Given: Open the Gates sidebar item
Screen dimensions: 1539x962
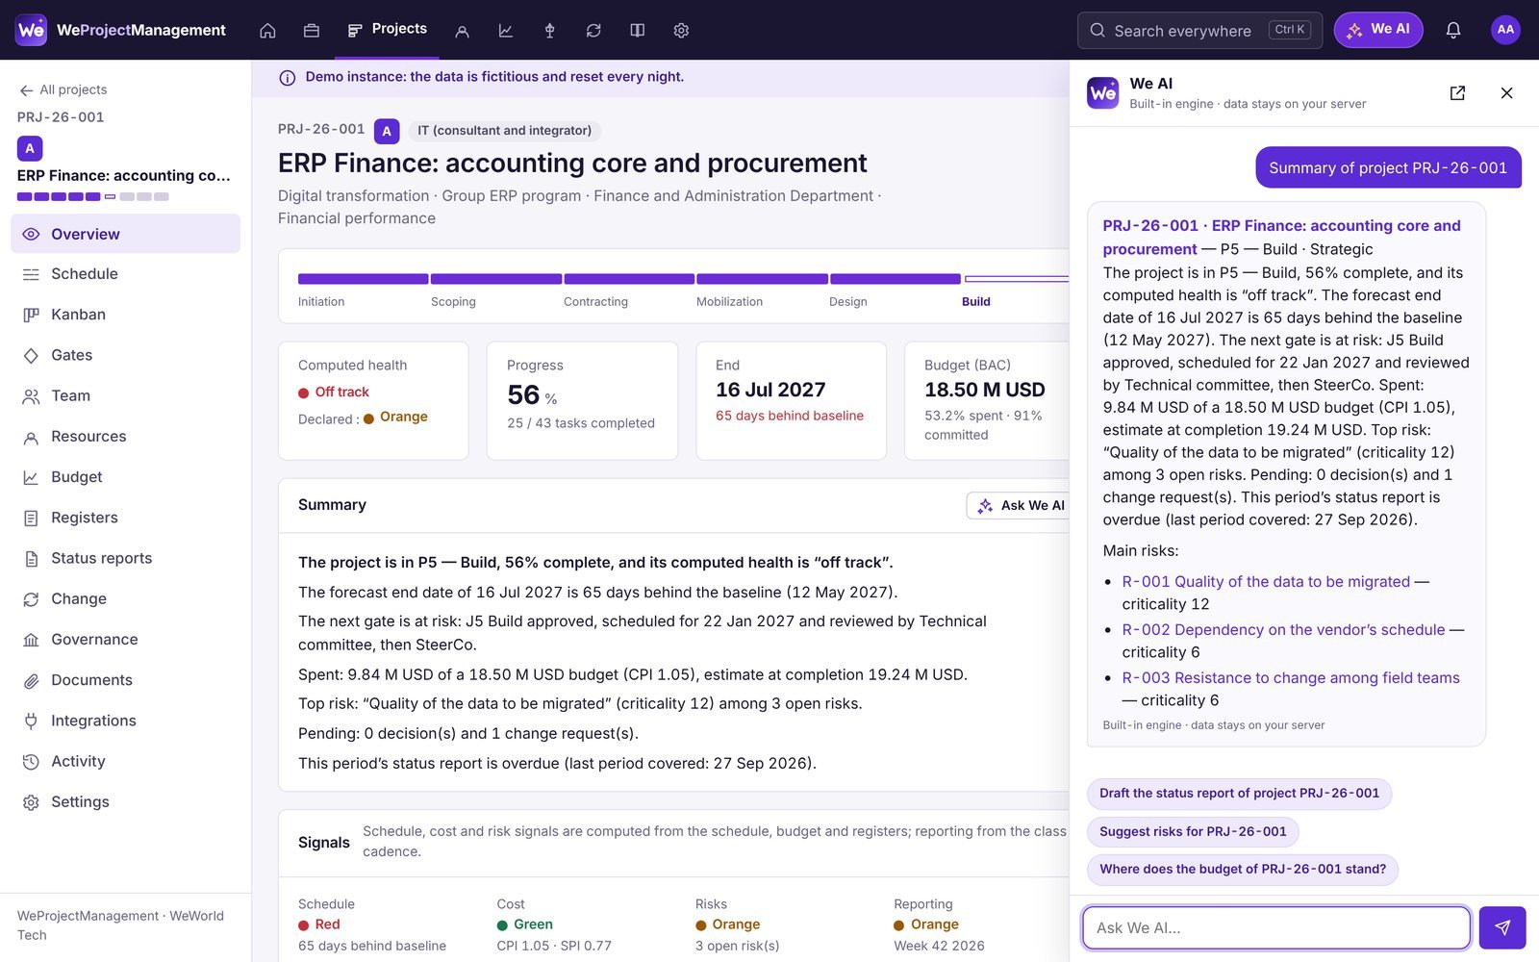Looking at the screenshot, I should [x=125, y=355].
